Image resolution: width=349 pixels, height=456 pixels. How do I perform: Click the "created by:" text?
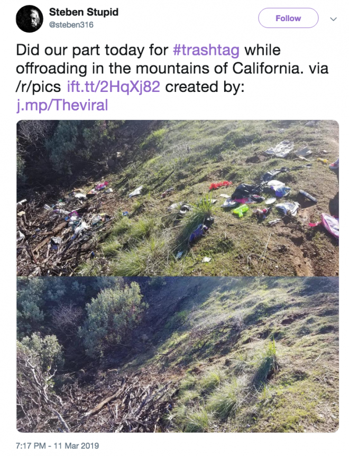205,87
